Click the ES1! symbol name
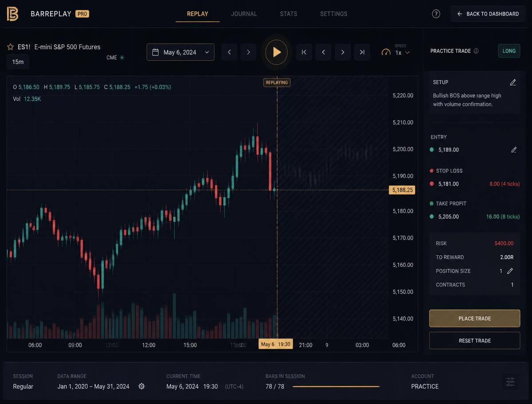 coord(24,47)
